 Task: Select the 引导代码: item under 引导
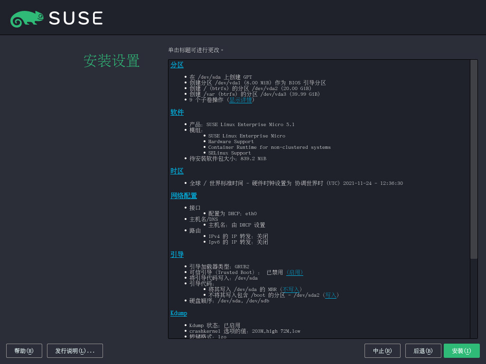tap(202, 283)
